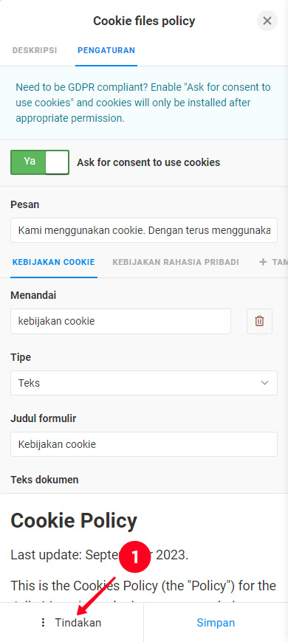Delete the kebijakan cookie entry with trash icon
The height and width of the screenshot is (642, 288).
coord(259,322)
